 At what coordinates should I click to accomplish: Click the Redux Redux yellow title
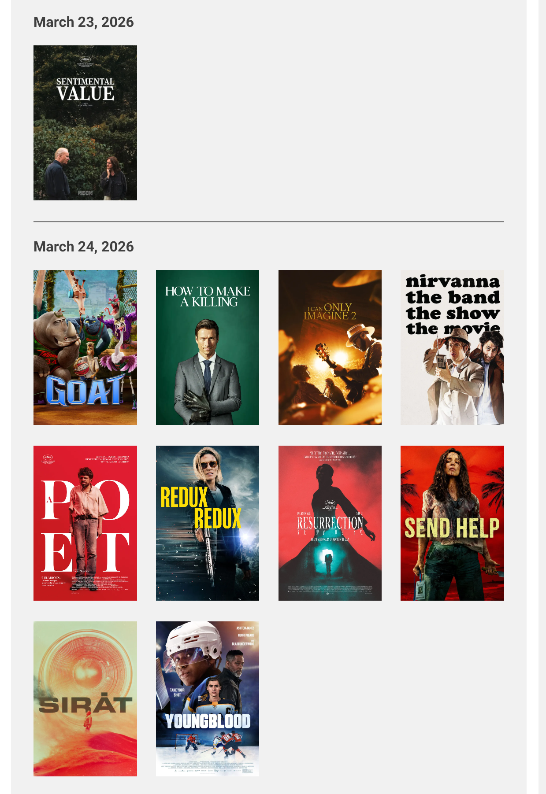tap(201, 508)
